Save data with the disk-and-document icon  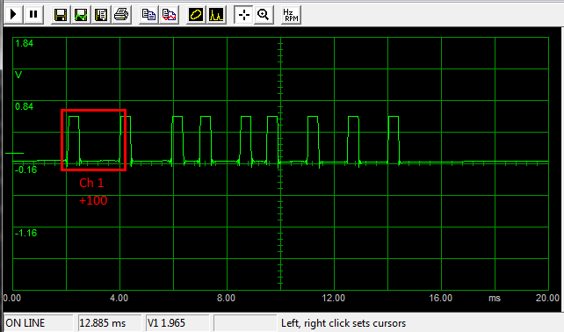(x=101, y=15)
